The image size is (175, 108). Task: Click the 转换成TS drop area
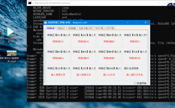pyautogui.click(x=135, y=42)
